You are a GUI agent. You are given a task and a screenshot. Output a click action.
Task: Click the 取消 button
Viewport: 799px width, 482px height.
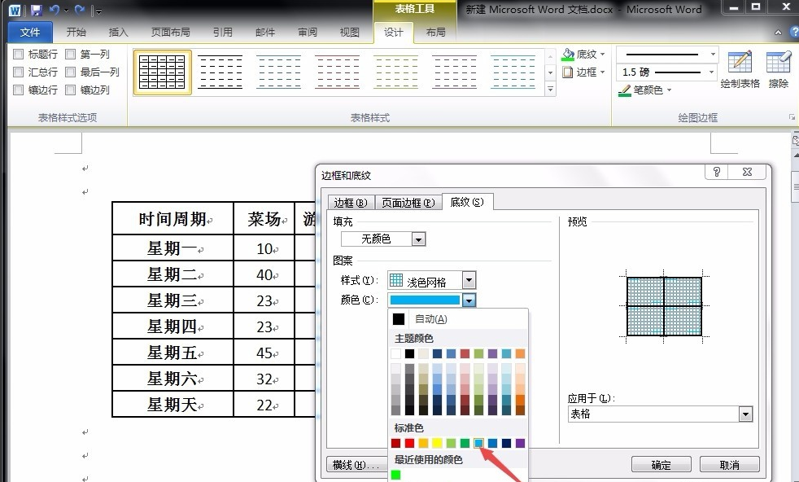tap(729, 465)
